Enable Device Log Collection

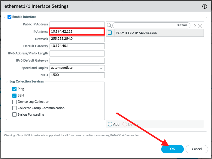coord(14,102)
